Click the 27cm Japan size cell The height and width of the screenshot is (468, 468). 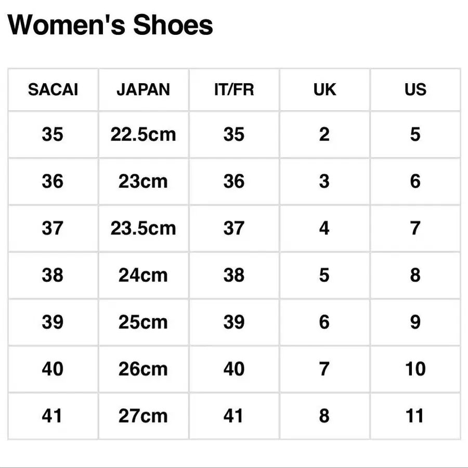click(143, 416)
